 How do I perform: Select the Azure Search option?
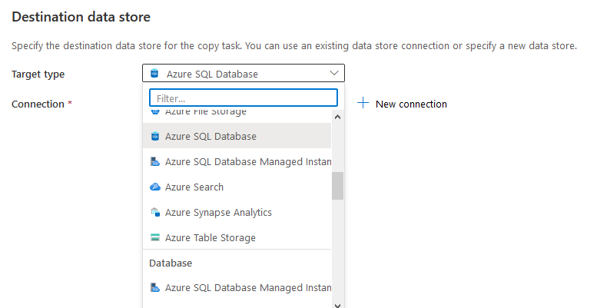194,187
